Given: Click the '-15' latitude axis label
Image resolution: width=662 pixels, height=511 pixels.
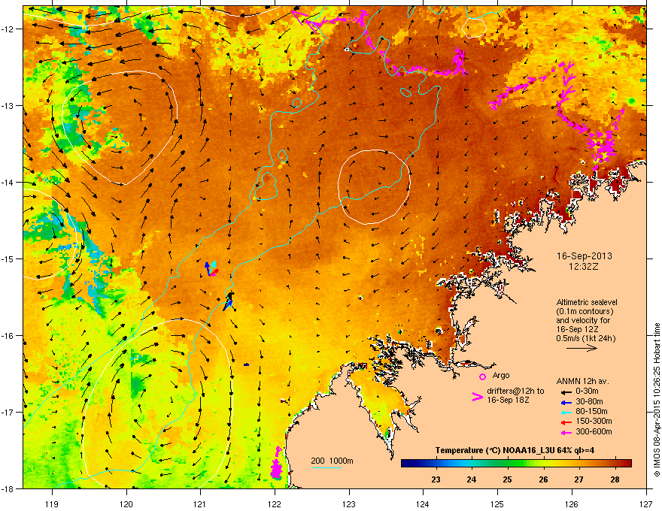Looking at the screenshot, I should pos(8,259).
